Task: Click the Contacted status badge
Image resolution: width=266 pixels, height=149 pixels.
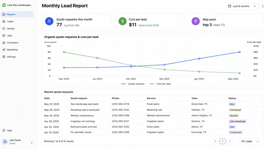Action: [235, 110]
